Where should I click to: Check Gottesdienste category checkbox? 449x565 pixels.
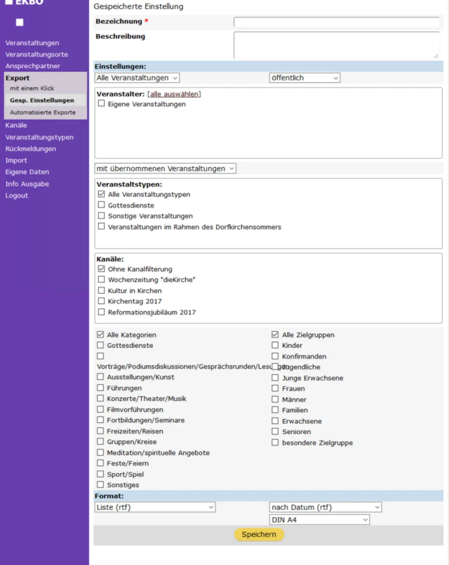[100, 345]
